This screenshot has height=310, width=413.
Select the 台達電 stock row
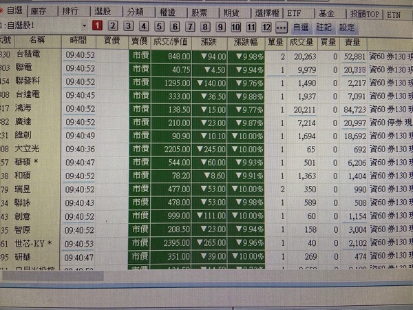(x=206, y=96)
